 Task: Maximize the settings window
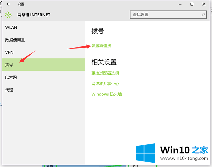(x=192, y=4)
